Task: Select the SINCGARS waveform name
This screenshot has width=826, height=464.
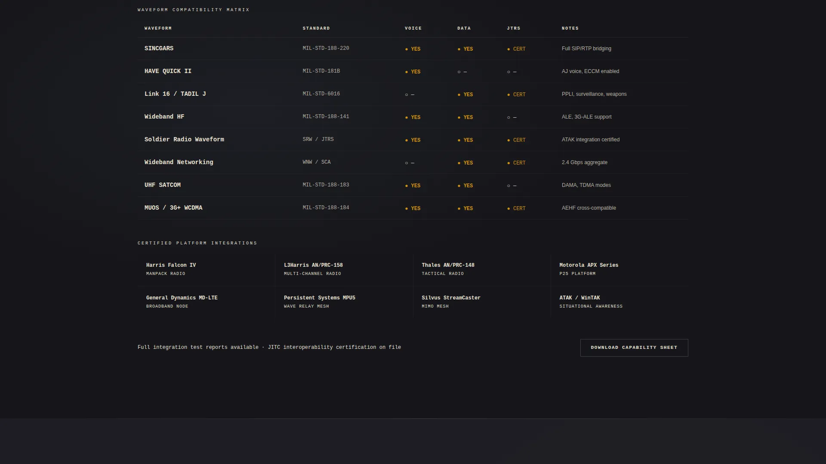Action: [x=159, y=49]
